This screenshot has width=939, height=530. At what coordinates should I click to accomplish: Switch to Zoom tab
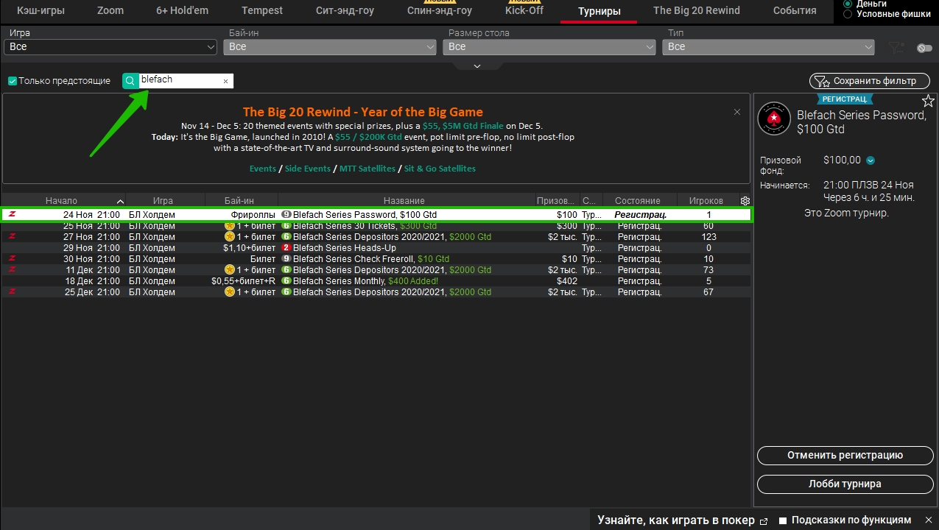coord(110,11)
